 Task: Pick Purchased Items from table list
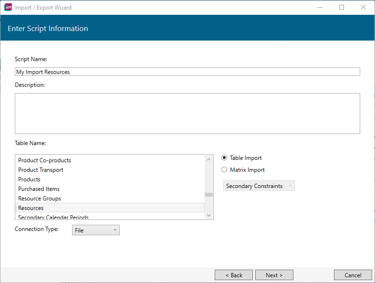pos(39,189)
